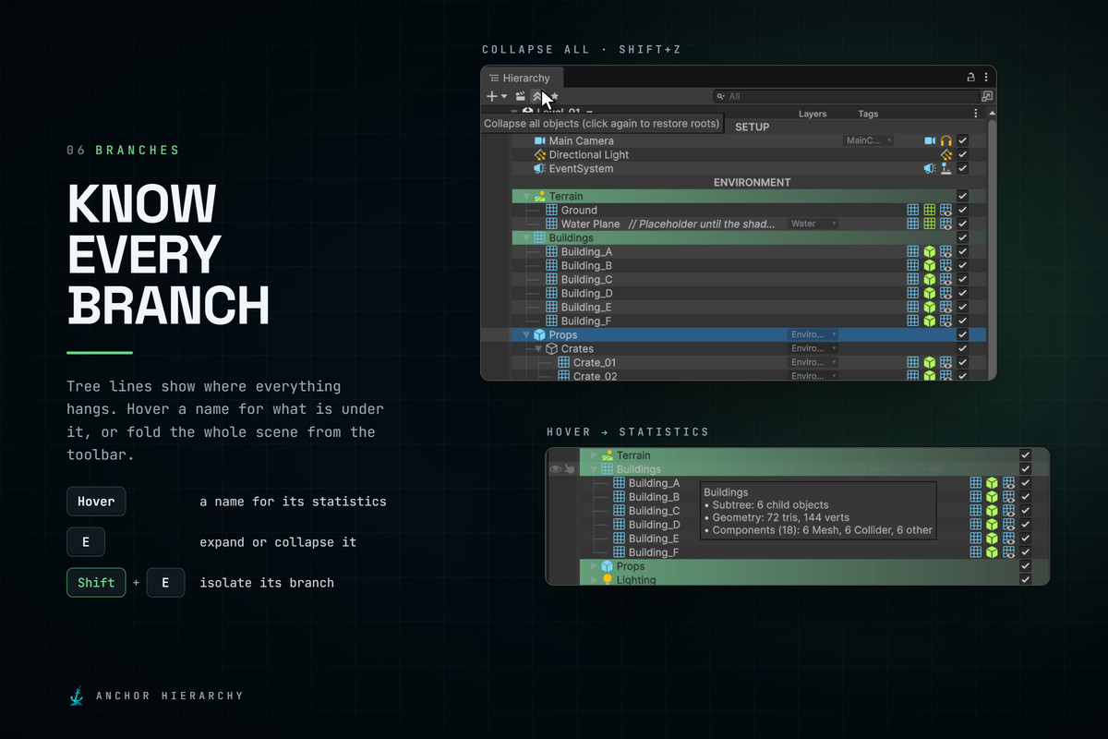
Task: Click the Layers column header
Action: [813, 114]
